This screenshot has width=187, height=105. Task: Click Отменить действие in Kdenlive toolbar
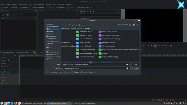coord(37,8)
